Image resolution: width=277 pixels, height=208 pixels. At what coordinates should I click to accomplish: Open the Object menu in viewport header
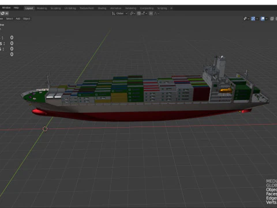pyautogui.click(x=27, y=18)
